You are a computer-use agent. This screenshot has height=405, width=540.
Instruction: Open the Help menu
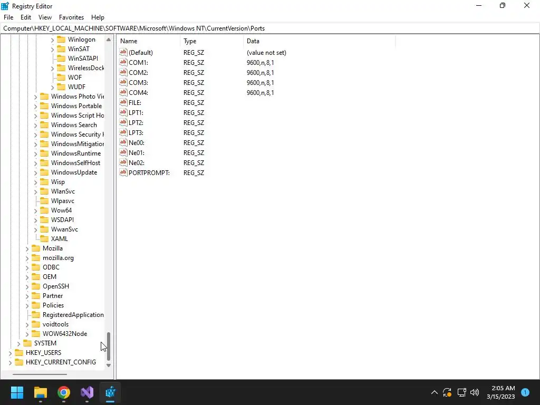tap(98, 17)
